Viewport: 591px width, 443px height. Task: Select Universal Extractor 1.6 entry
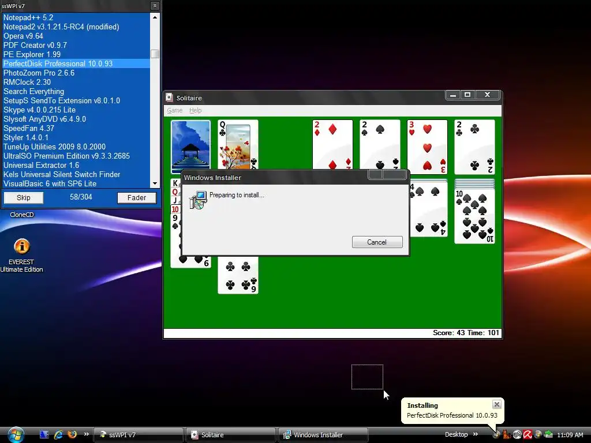[76, 165]
